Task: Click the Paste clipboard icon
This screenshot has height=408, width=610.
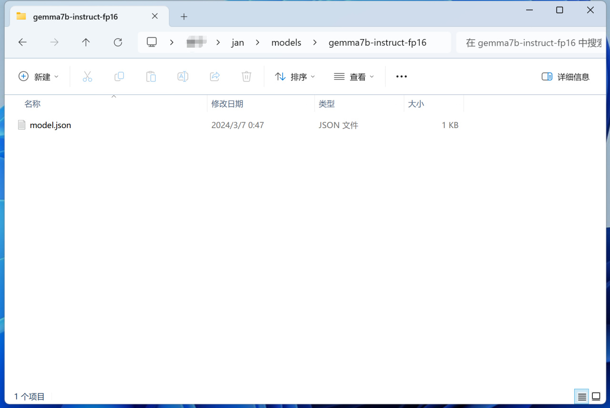Action: point(151,77)
